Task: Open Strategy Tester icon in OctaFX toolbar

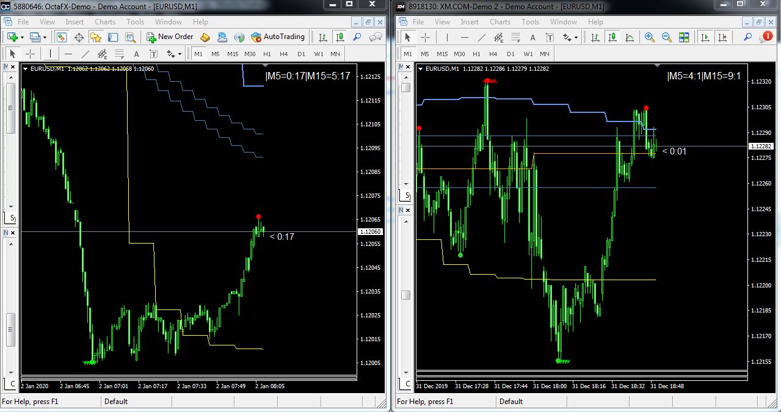Action: pyautogui.click(x=130, y=37)
